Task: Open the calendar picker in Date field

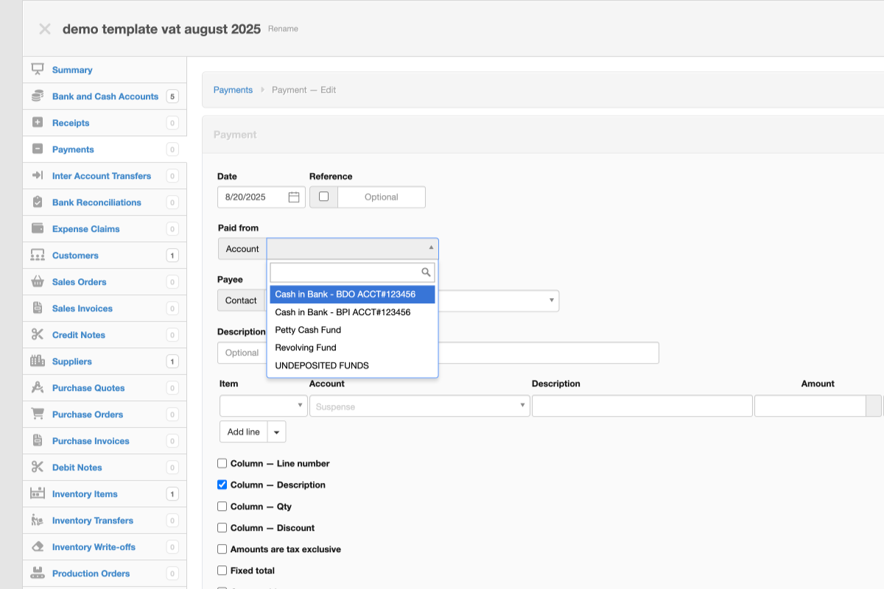Action: (x=294, y=197)
